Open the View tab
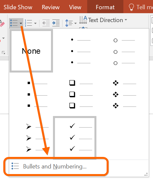This screenshot has width=153, height=180. (75, 7)
